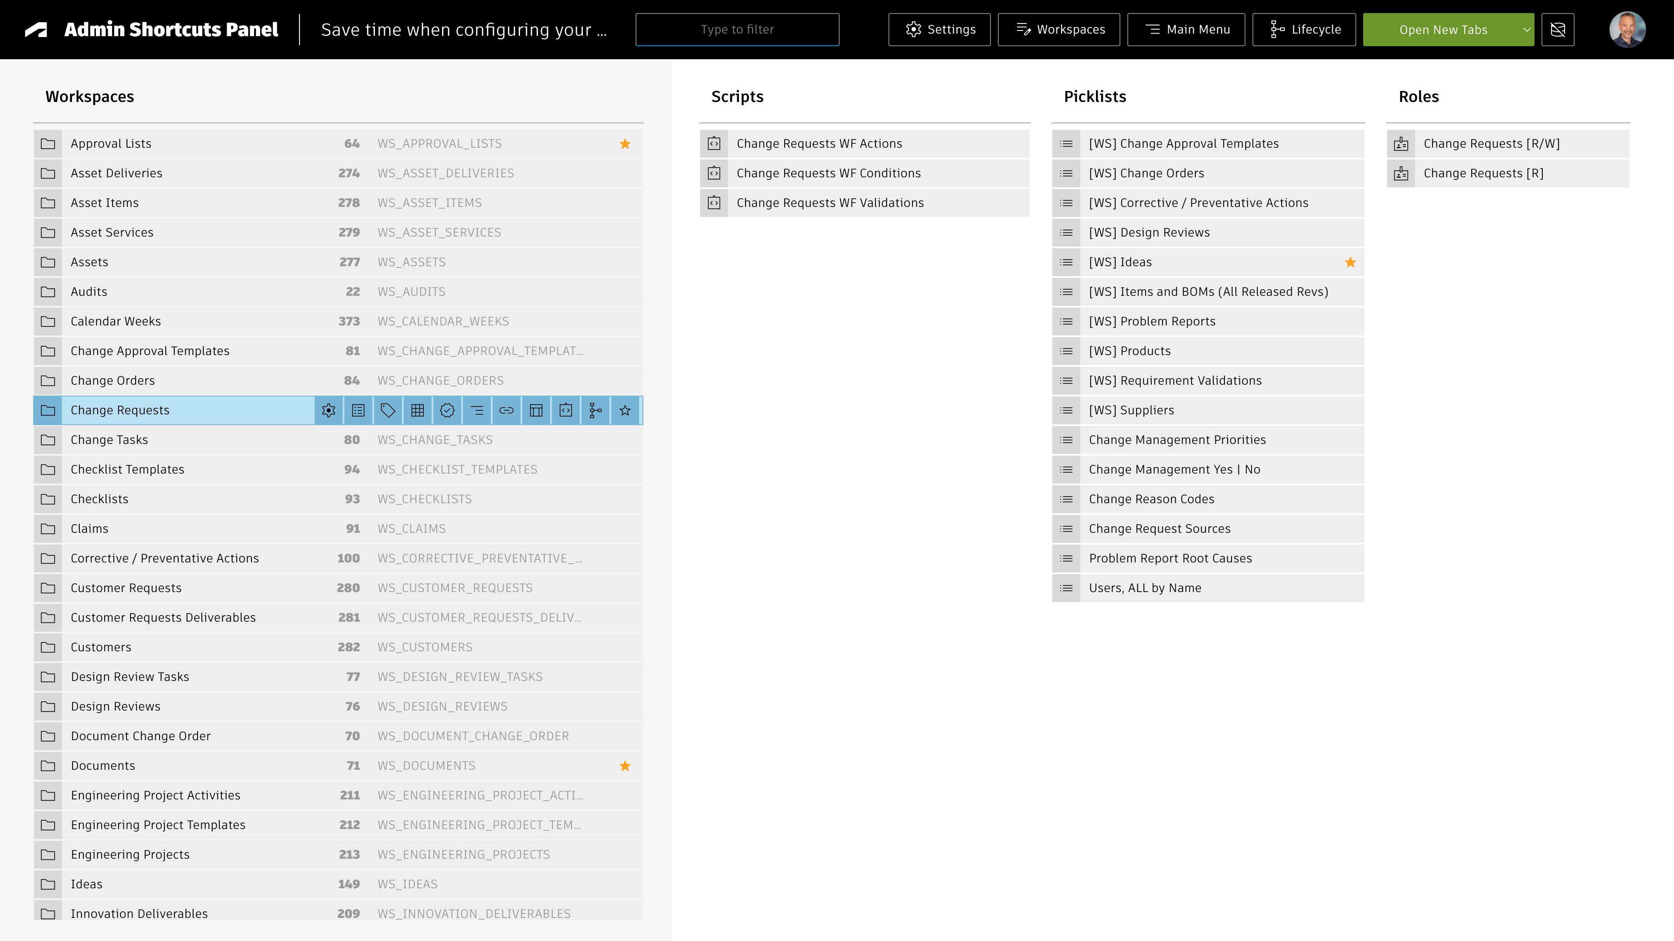Unfavorite the Approval Lists workspace star

[625, 143]
